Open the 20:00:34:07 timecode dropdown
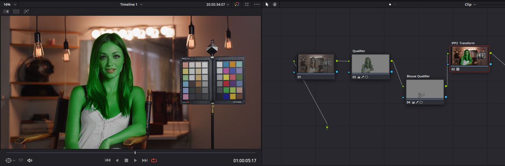The image size is (505, 166). 218,4
